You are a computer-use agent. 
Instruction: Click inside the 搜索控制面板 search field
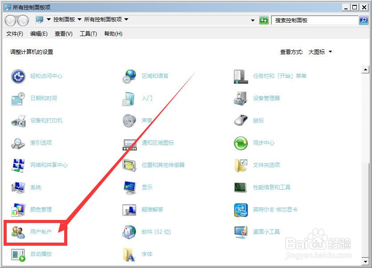(x=312, y=20)
